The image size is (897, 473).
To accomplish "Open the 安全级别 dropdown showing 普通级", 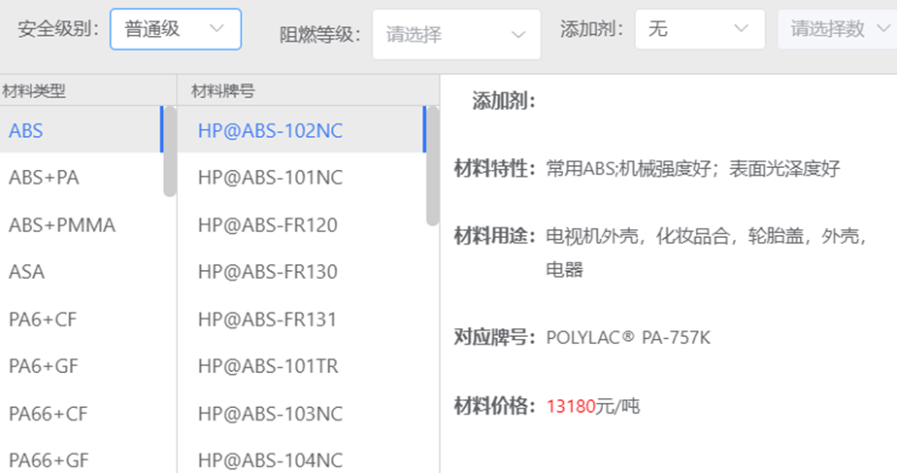I will click(x=176, y=29).
